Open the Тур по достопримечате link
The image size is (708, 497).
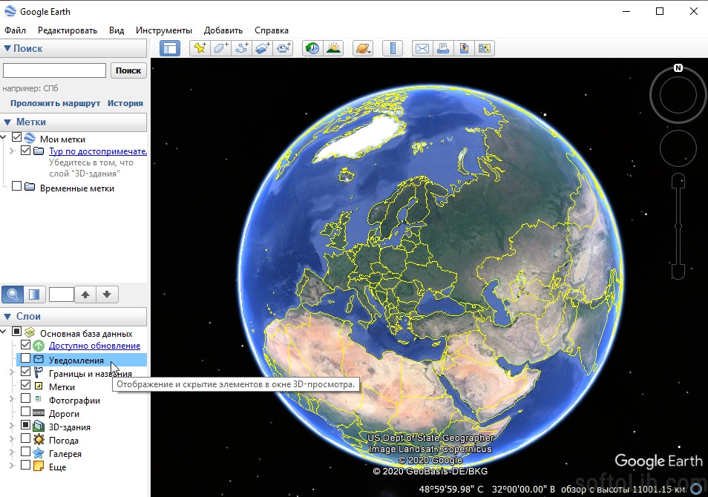pos(97,151)
